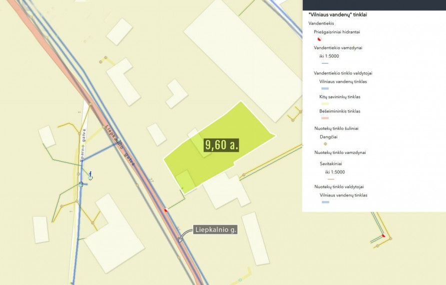Click the fire hydrant marker on Liepkalnio street
Image resolution: width=446 pixels, height=285 pixels.
pos(166,209)
